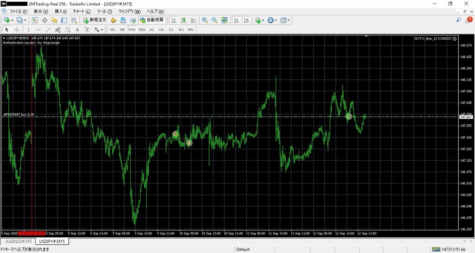Expand the indicators list dropdown
This screenshot has width=475, height=253.
(x=263, y=20)
